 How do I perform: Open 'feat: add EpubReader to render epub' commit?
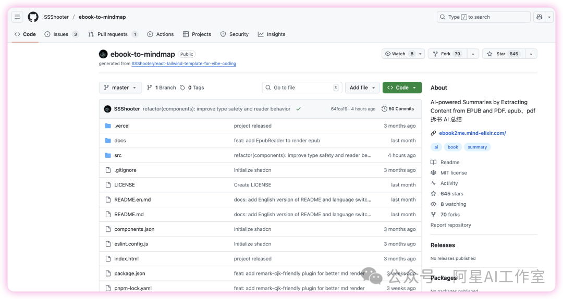click(277, 140)
